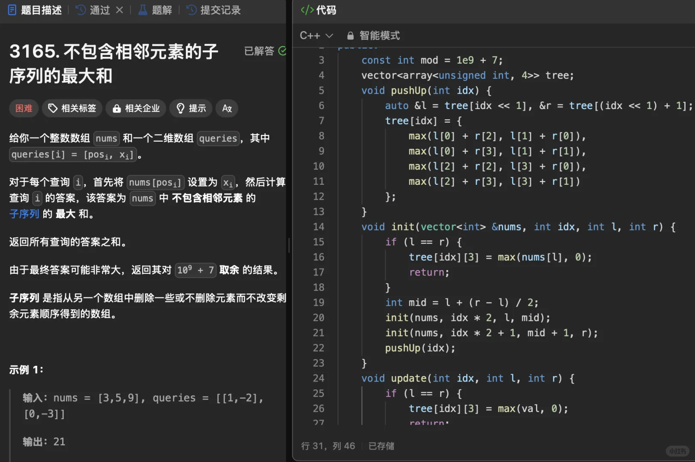Click the 'tree[idx][3] = max(nums[l], 0)' line
Screen dimensions: 695x462
tap(500, 257)
